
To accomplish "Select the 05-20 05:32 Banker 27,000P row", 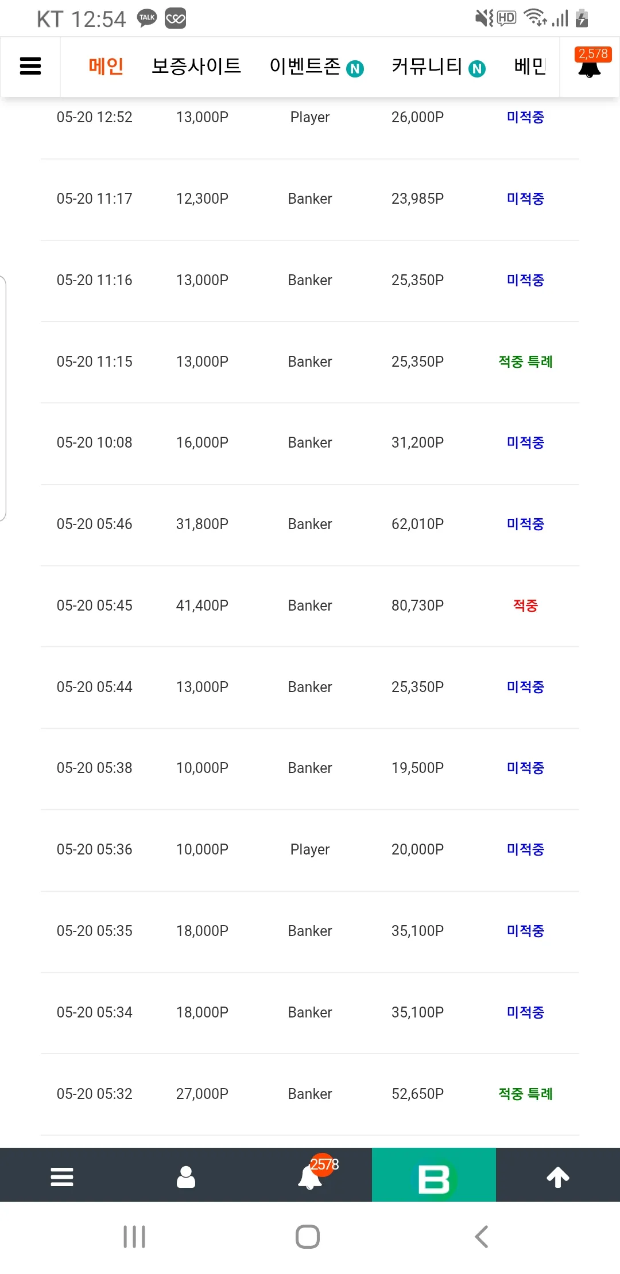I will tap(310, 1094).
